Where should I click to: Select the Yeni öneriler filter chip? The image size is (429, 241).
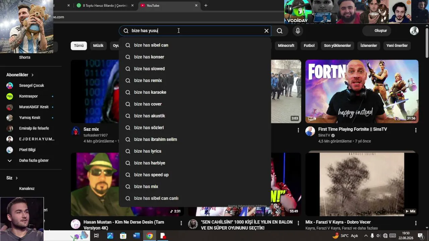(397, 46)
